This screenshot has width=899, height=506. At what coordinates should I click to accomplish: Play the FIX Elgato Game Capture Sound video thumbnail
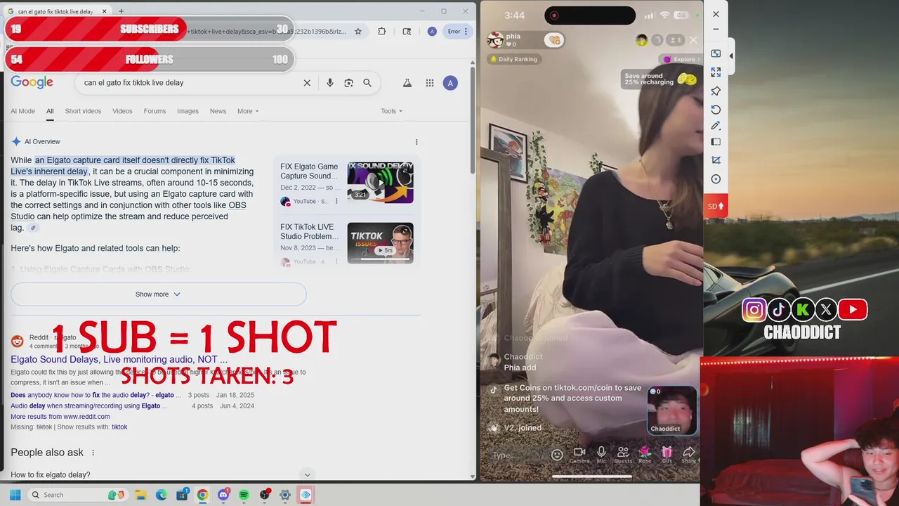click(380, 183)
